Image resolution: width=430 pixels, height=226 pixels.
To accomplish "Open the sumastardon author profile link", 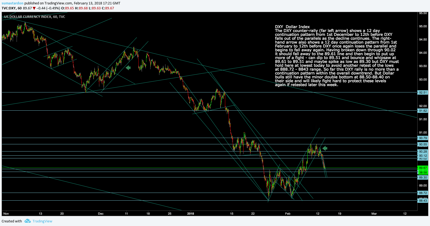I will click(12, 3).
